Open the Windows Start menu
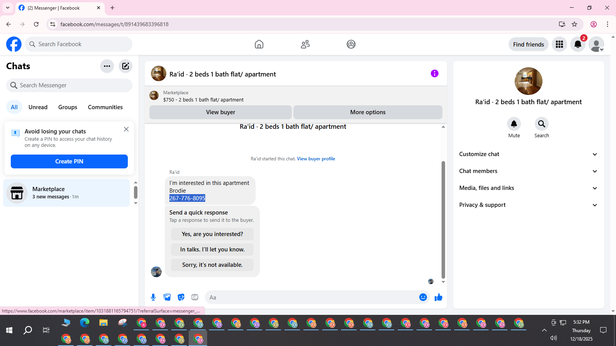 pos(9,330)
